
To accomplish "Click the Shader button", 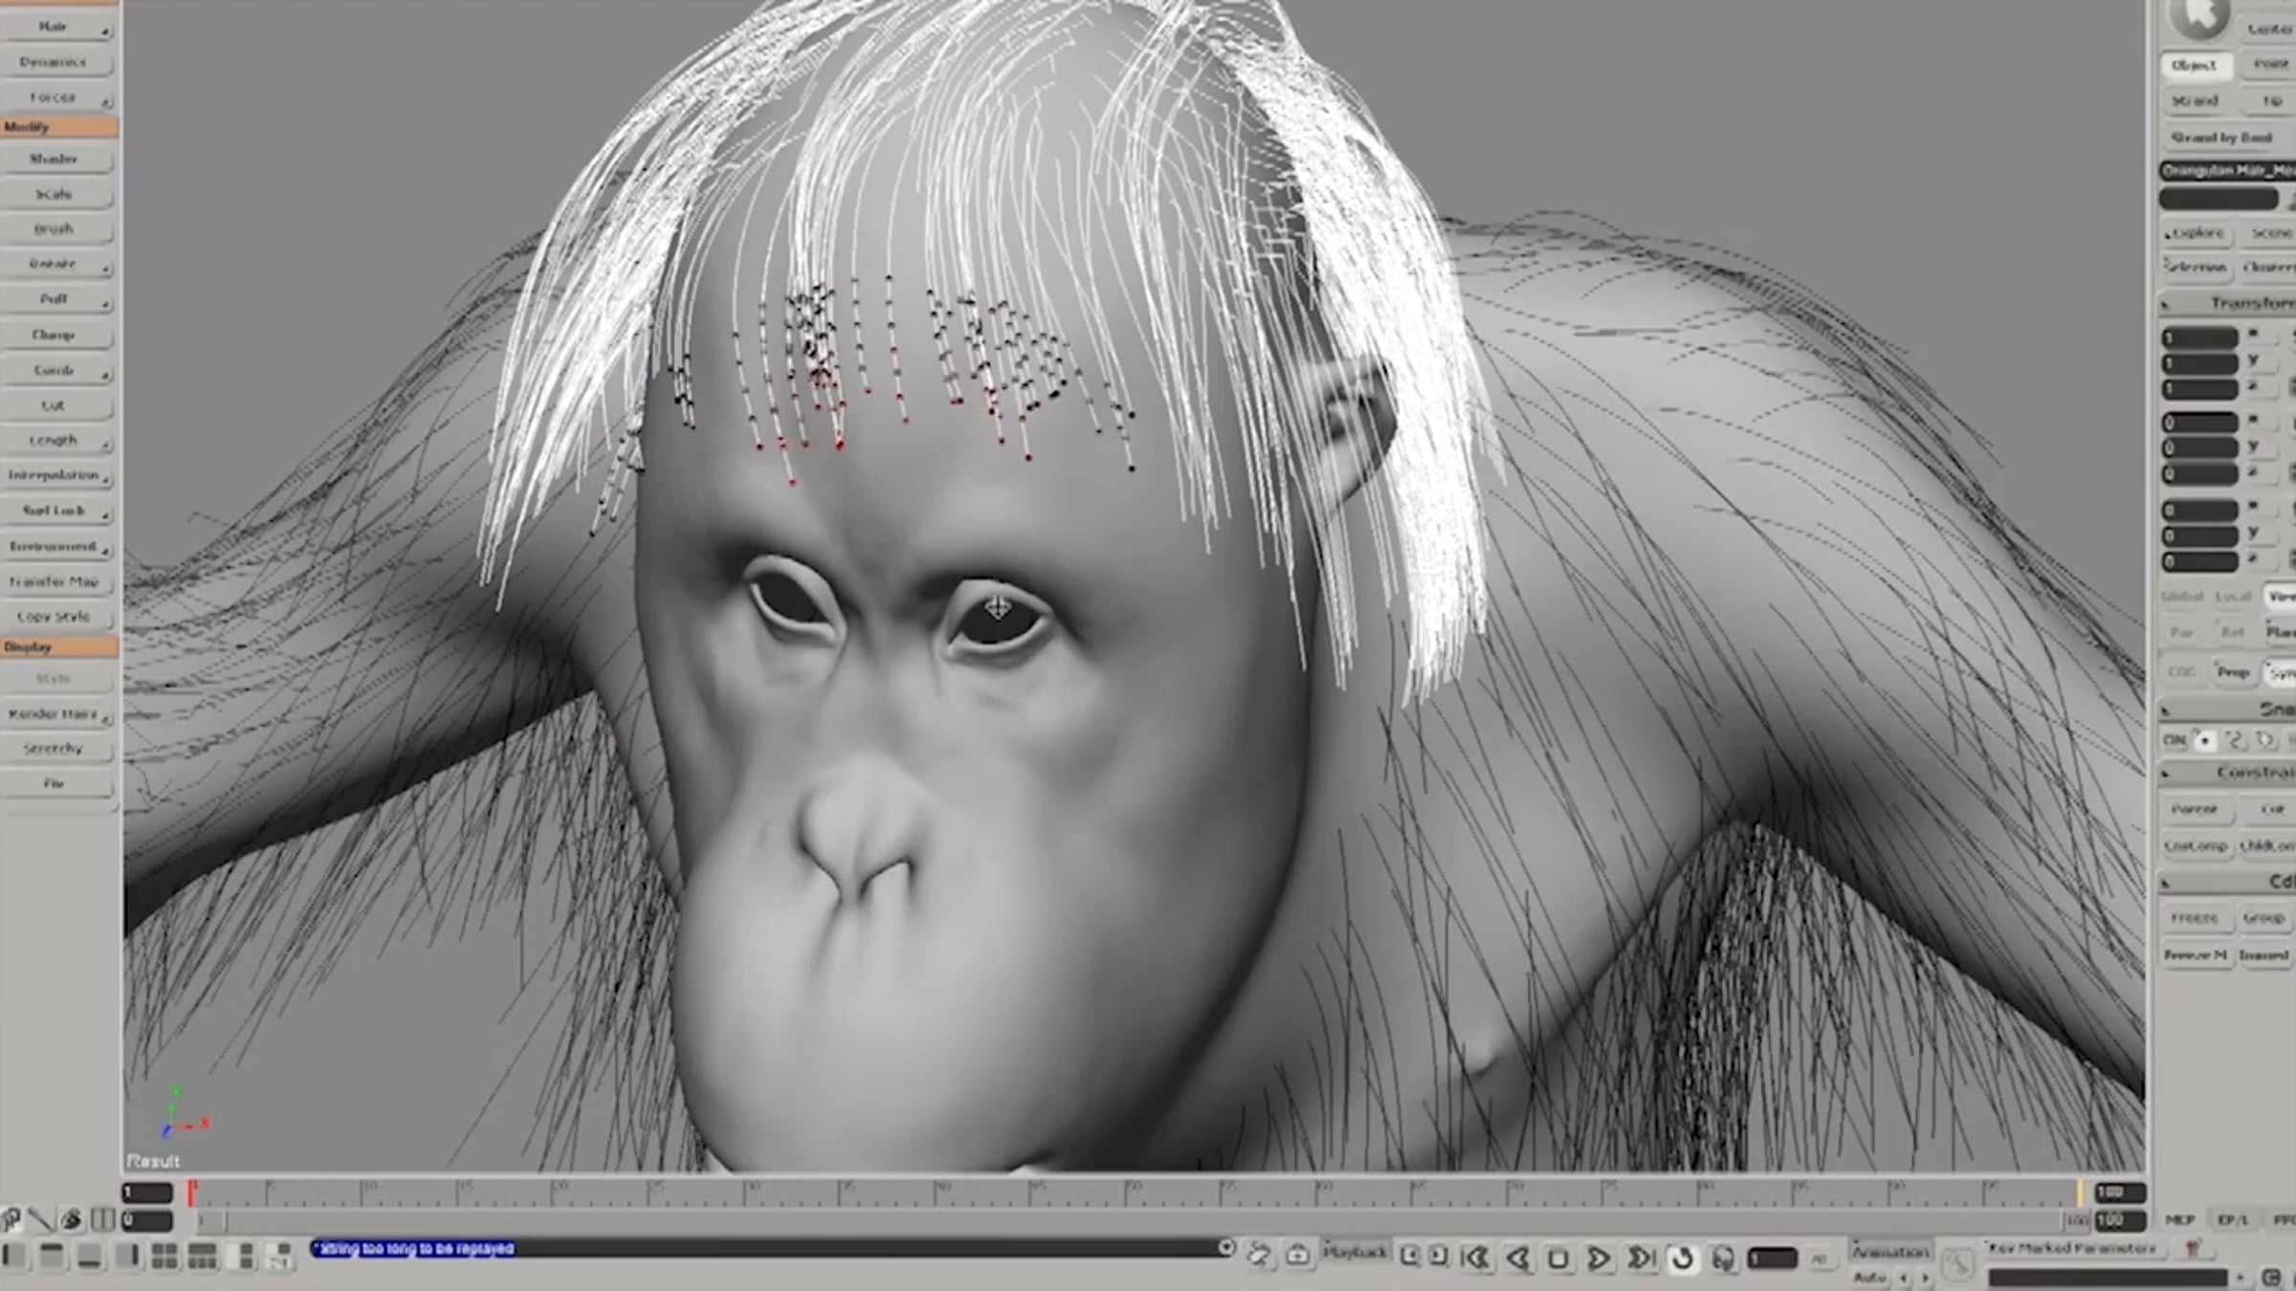I will 57,159.
